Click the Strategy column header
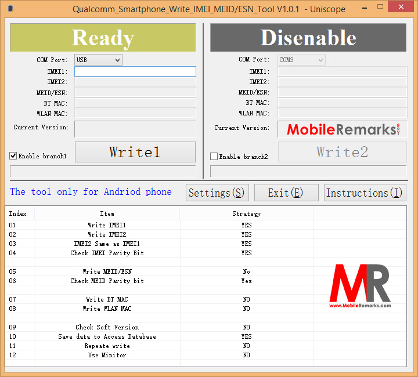The image size is (418, 377). click(247, 213)
